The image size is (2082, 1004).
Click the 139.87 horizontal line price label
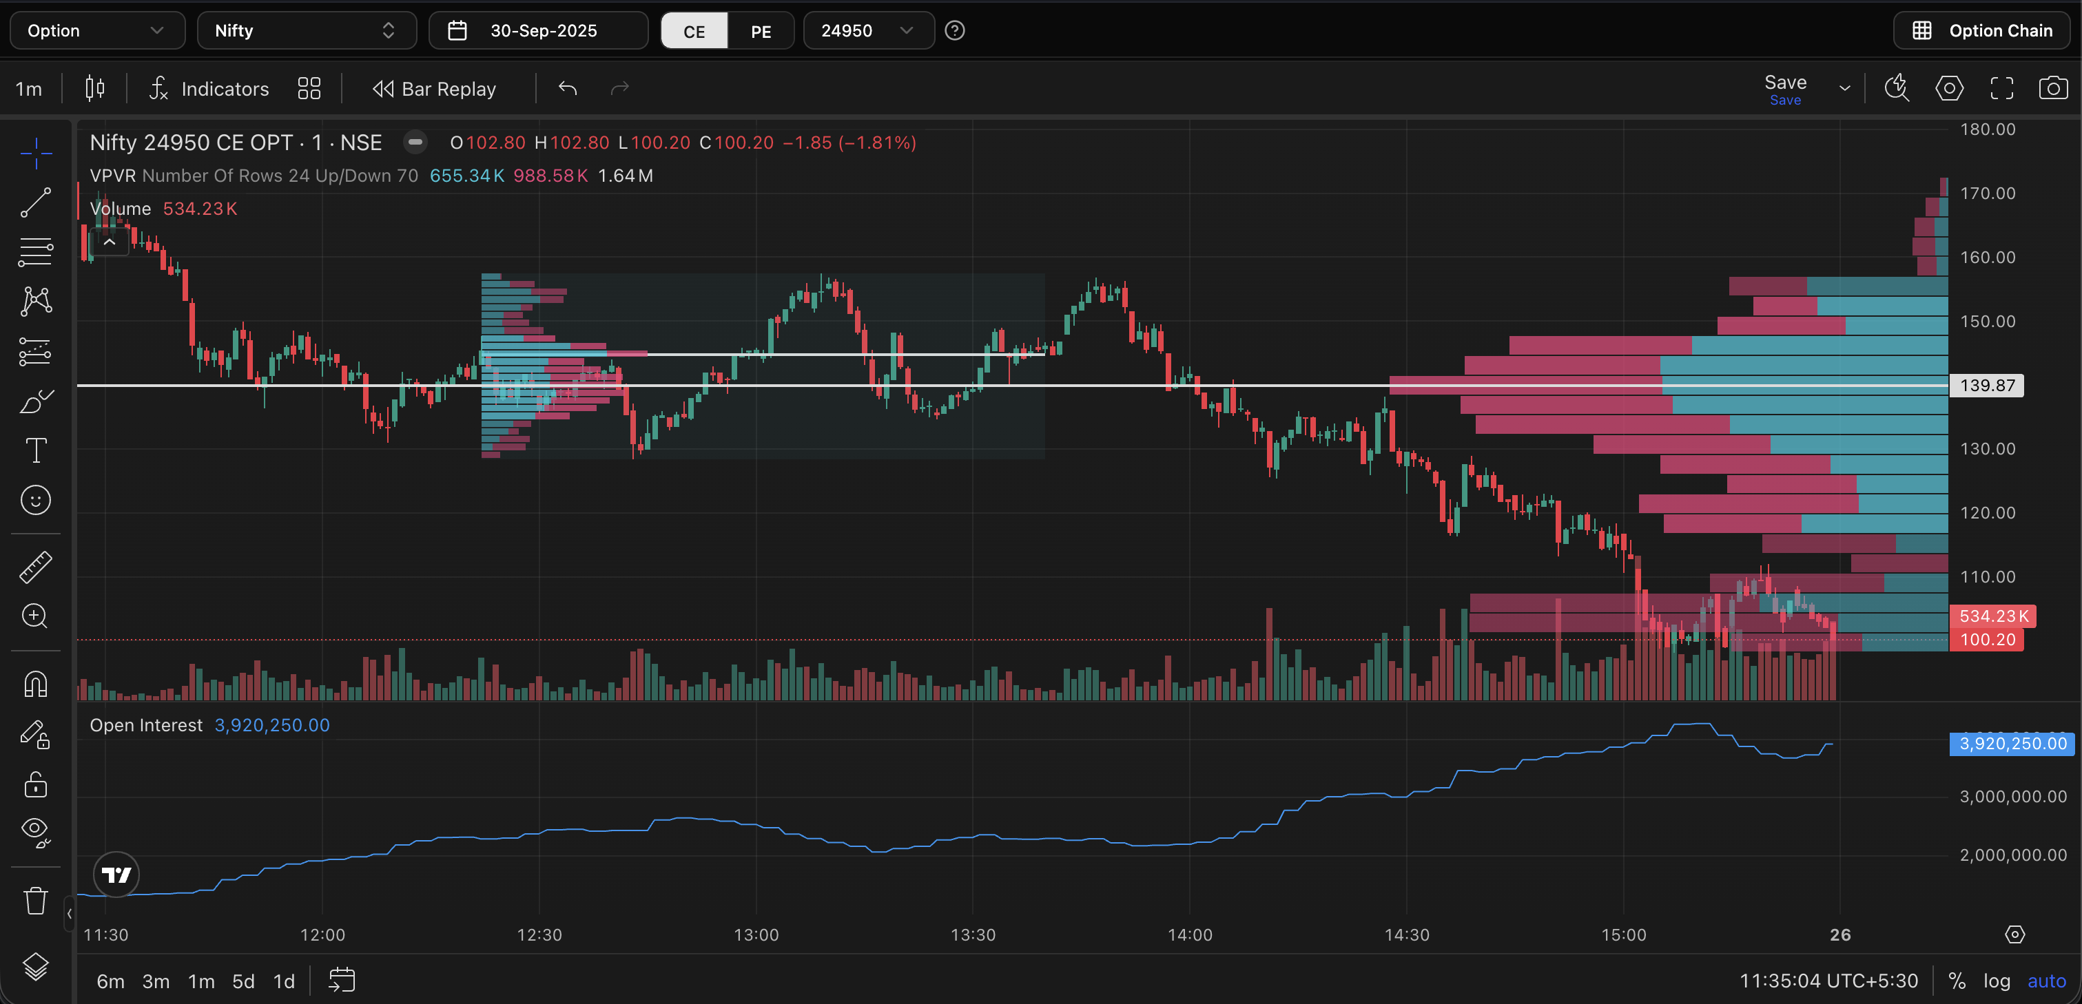(x=1987, y=386)
